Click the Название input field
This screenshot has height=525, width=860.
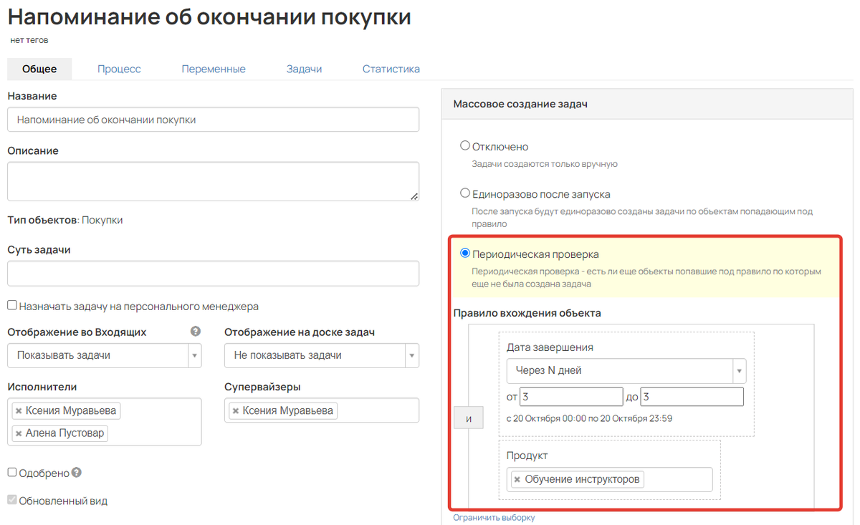click(213, 120)
